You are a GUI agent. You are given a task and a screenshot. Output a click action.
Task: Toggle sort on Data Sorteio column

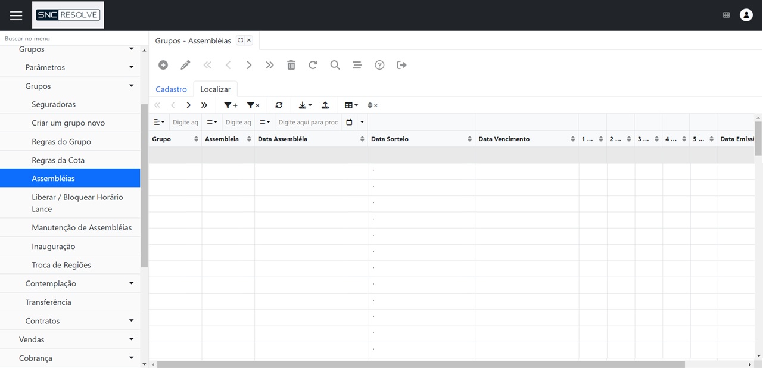tap(469, 139)
